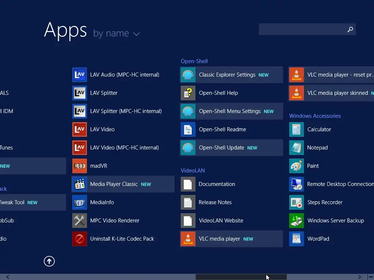The image size is (374, 280).
Task: Open LAV Splitter (MPC-HC internal) icon
Action: (x=79, y=111)
